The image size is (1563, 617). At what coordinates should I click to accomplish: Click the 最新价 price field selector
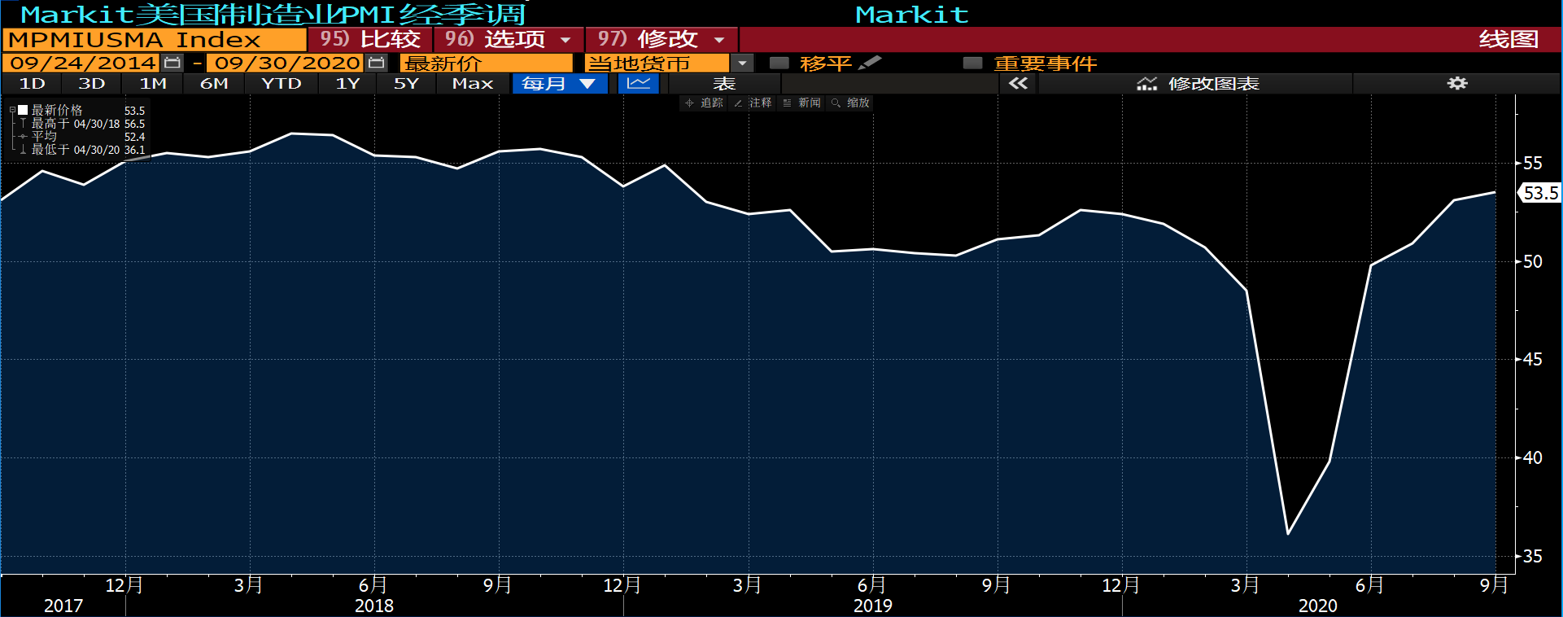point(487,63)
